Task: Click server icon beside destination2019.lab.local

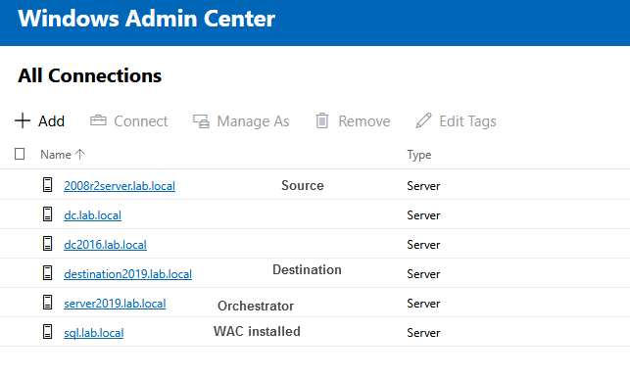Action: [47, 272]
